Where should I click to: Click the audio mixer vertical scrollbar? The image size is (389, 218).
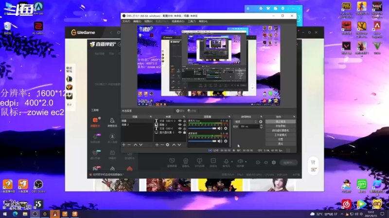230,133
